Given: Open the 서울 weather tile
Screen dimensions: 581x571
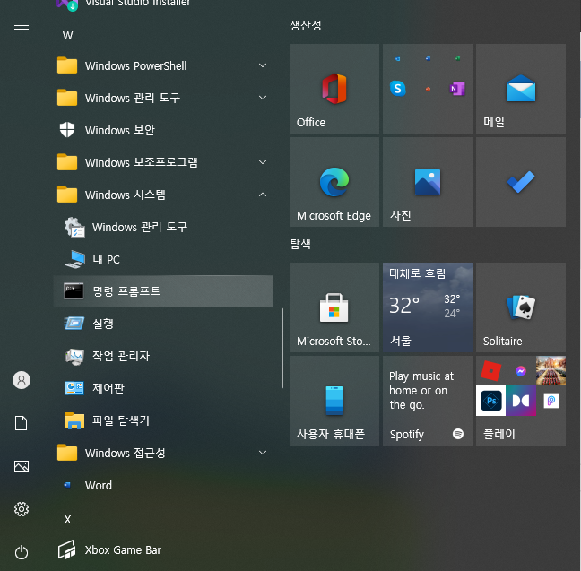Looking at the screenshot, I should coord(428,307).
